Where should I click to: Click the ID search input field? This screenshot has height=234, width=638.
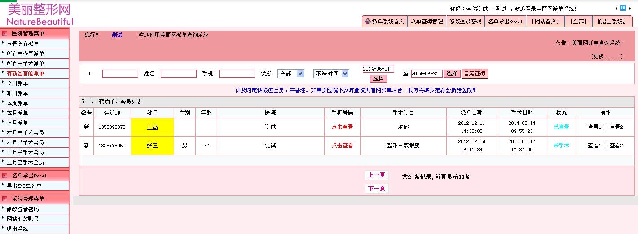(x=120, y=74)
